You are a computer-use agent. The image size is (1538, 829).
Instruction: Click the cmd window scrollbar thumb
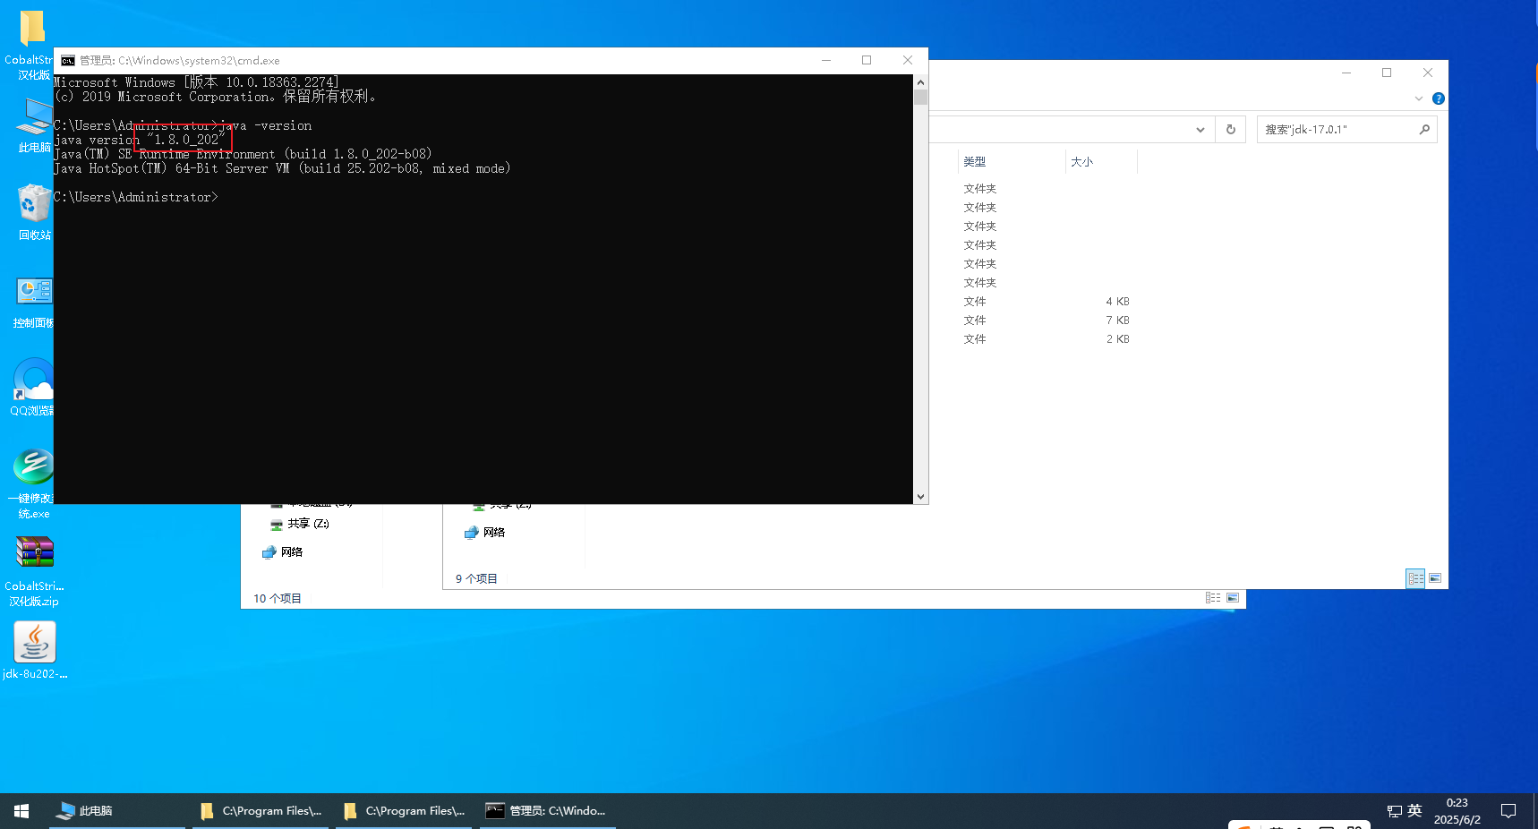pyautogui.click(x=920, y=97)
